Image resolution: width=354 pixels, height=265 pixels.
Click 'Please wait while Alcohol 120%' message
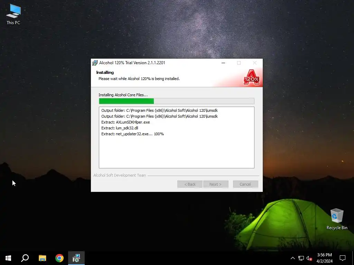tap(139, 79)
